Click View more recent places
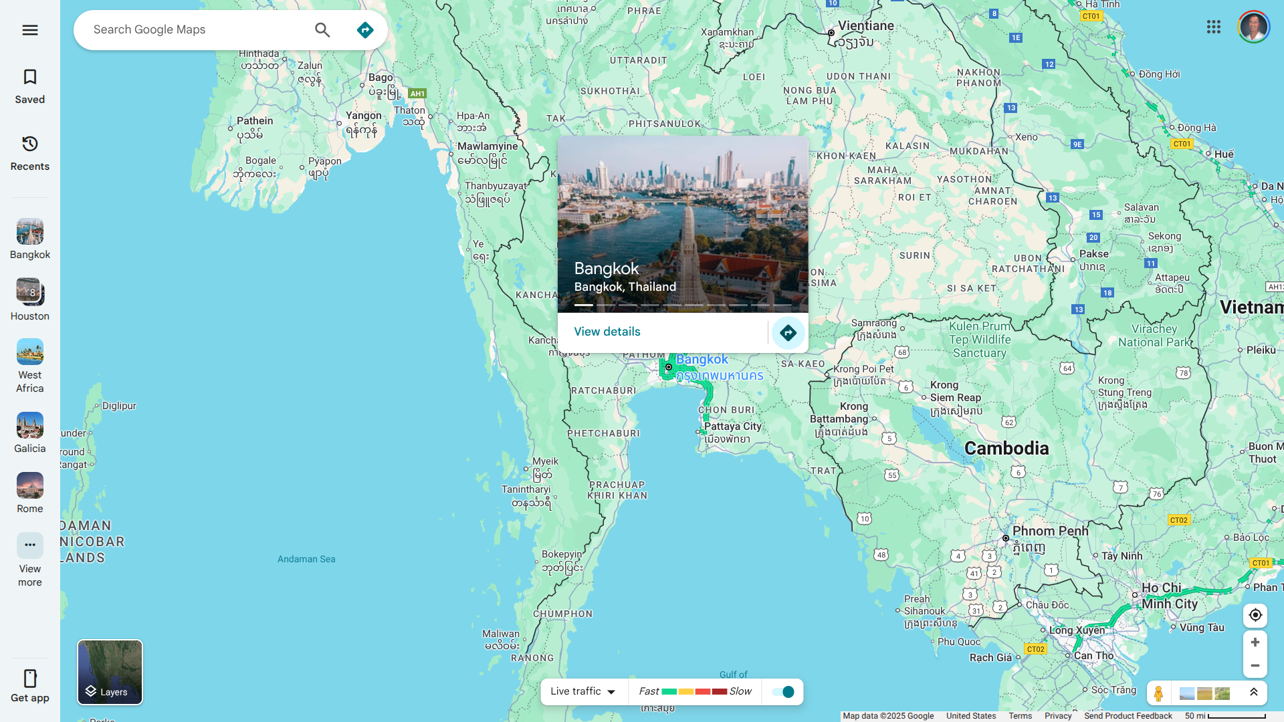Image resolution: width=1284 pixels, height=722 pixels. pyautogui.click(x=29, y=560)
